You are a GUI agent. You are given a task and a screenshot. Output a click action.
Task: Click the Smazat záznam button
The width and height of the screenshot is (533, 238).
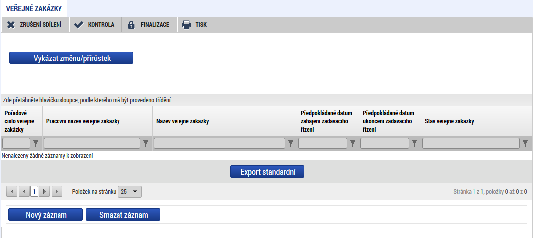(x=123, y=214)
